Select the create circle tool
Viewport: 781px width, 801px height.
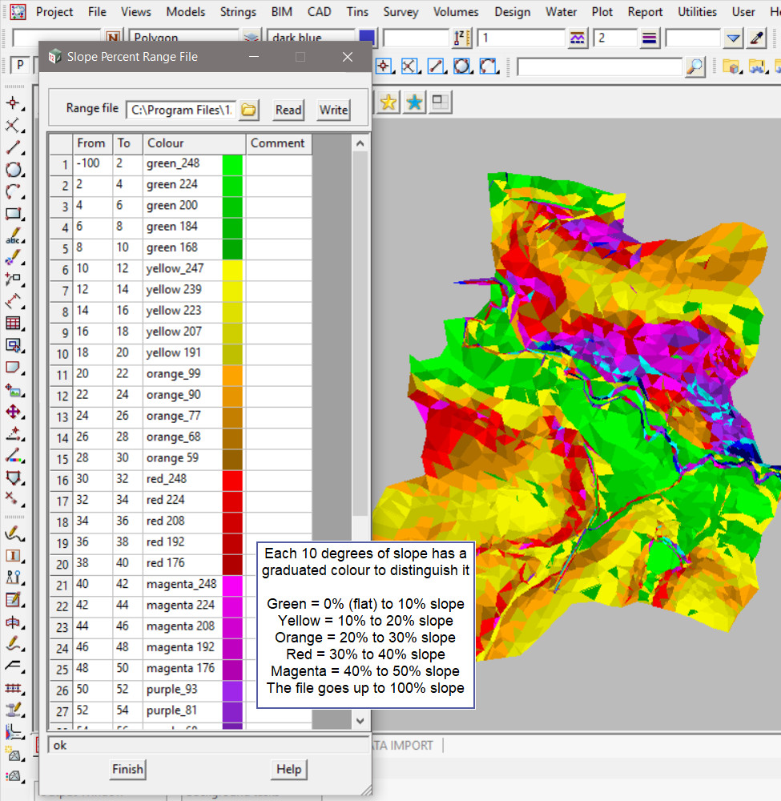coord(13,170)
